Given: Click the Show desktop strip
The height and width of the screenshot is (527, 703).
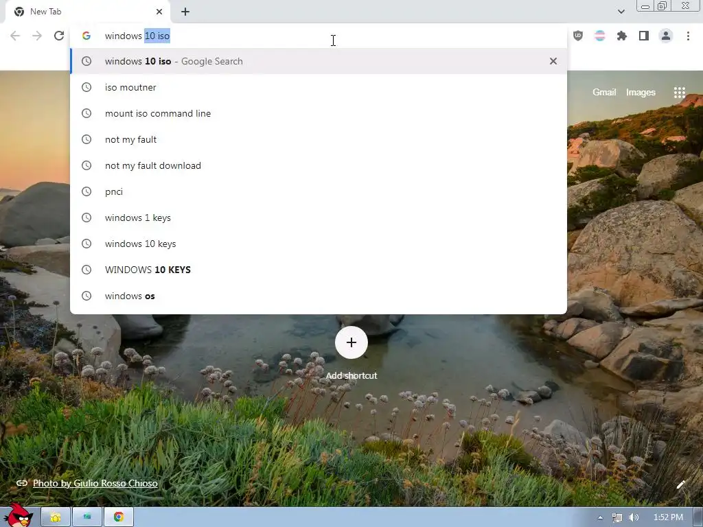Looking at the screenshot, I should [698, 517].
